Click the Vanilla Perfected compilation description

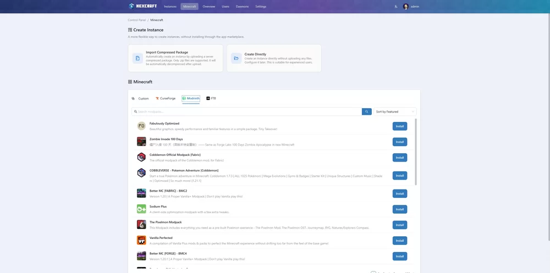pos(239,243)
